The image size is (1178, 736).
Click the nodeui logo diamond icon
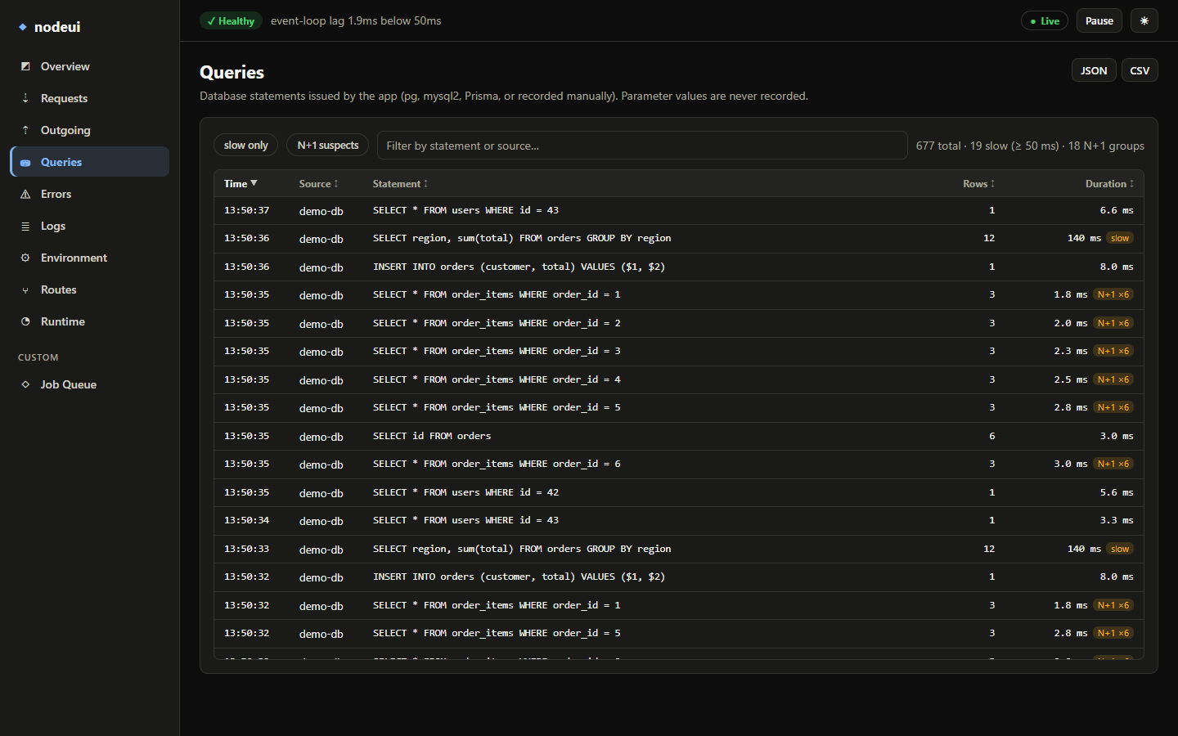23,27
